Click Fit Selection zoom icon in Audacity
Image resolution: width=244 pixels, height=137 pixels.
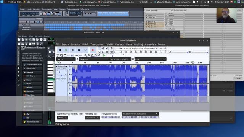pos(92,56)
